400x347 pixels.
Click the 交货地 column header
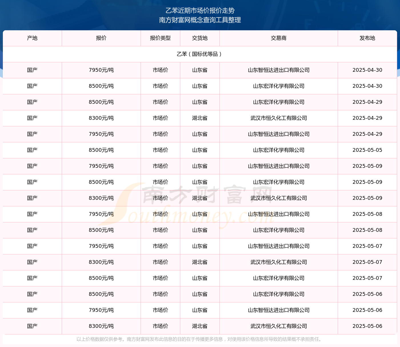point(200,38)
